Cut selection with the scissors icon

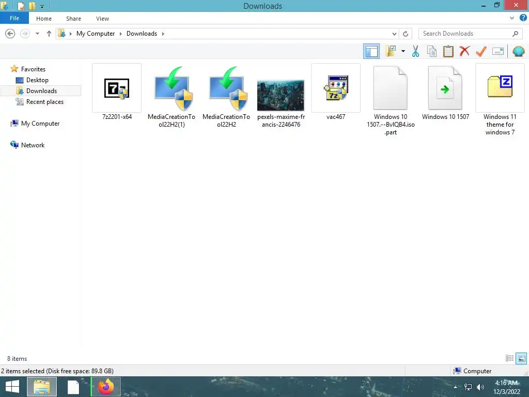tap(415, 51)
